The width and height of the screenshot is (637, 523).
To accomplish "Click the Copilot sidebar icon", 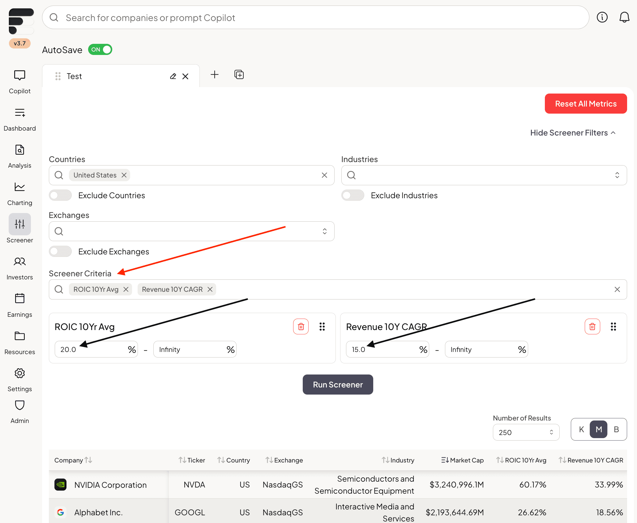I will click(19, 80).
